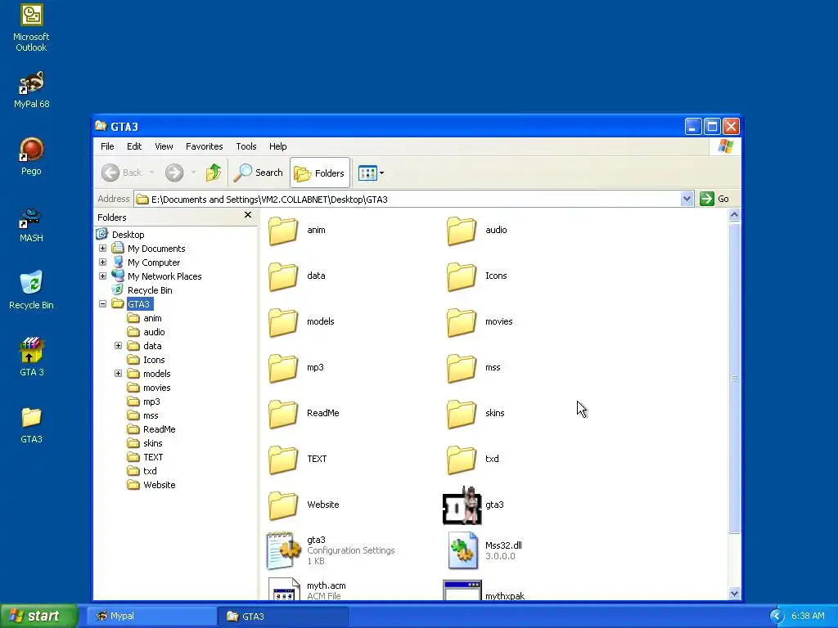The width and height of the screenshot is (838, 628).
Task: Open the Help menu
Action: (277, 146)
